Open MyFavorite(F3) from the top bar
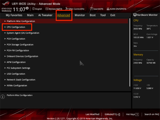 point(54,9)
